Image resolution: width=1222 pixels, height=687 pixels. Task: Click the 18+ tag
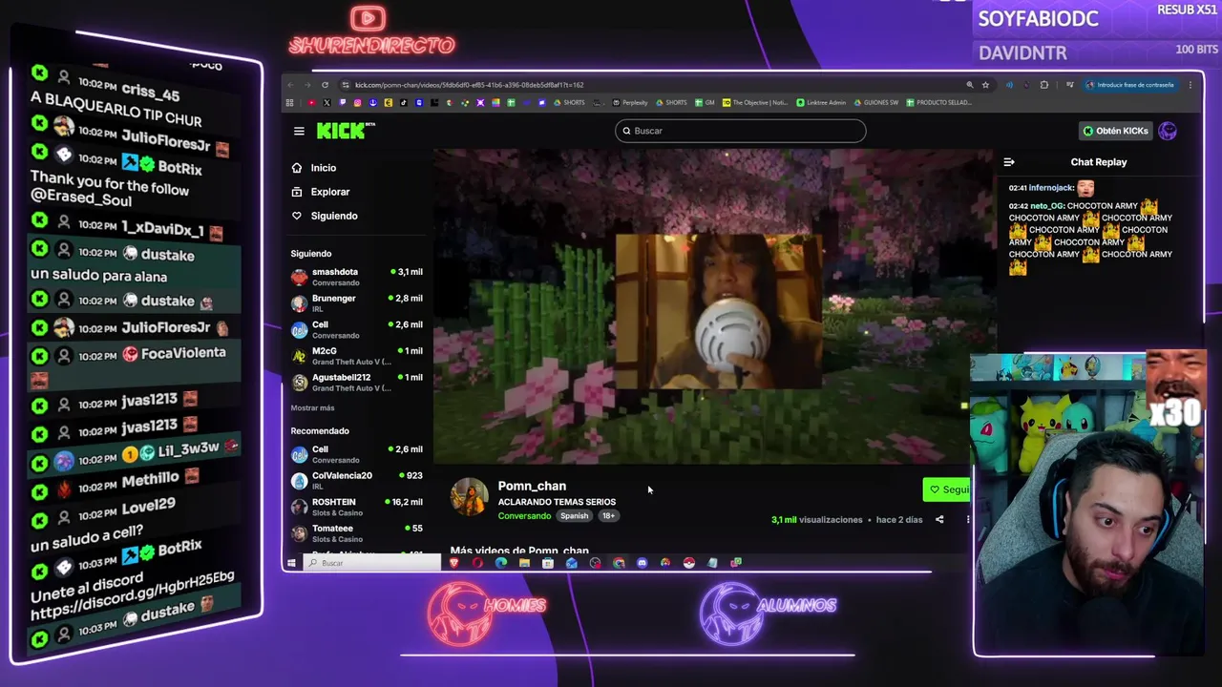(608, 516)
